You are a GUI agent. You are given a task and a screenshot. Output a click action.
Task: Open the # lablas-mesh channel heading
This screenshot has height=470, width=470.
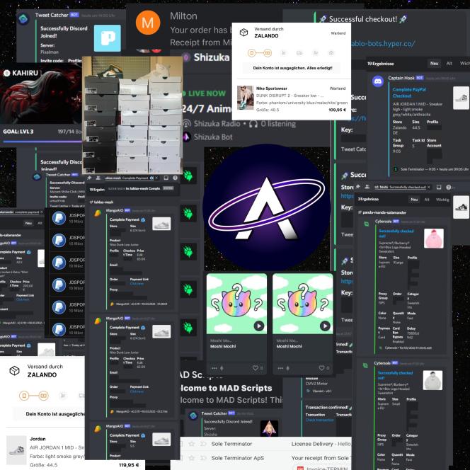coord(101,202)
